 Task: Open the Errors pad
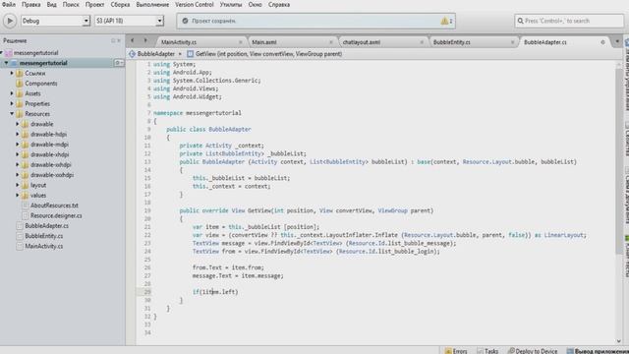click(x=456, y=351)
